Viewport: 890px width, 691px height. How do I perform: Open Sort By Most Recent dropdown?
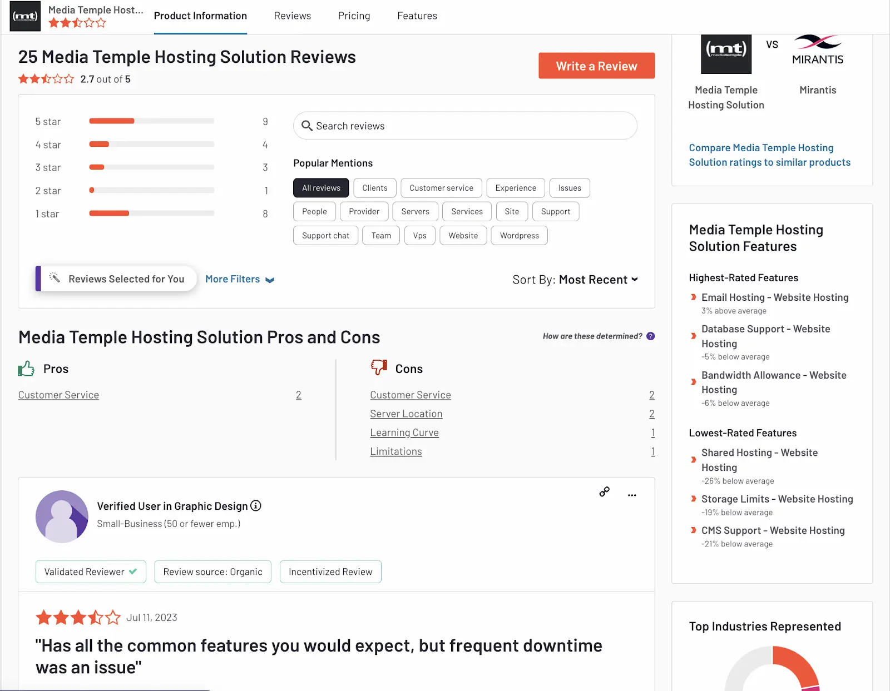coord(575,280)
